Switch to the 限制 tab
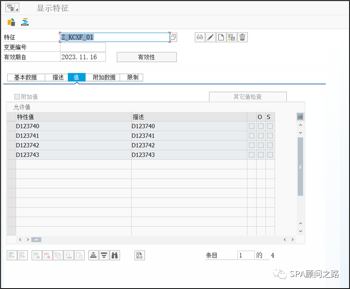 [131, 77]
